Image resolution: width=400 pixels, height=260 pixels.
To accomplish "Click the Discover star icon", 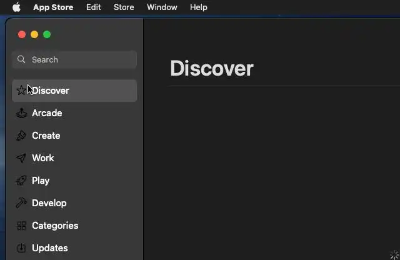I will pyautogui.click(x=21, y=91).
